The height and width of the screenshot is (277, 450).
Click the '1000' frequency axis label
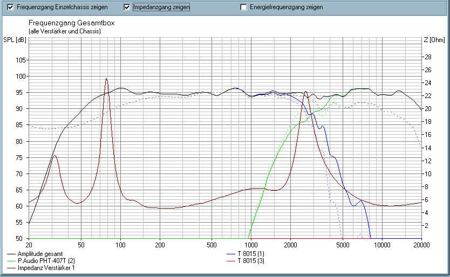click(x=251, y=245)
